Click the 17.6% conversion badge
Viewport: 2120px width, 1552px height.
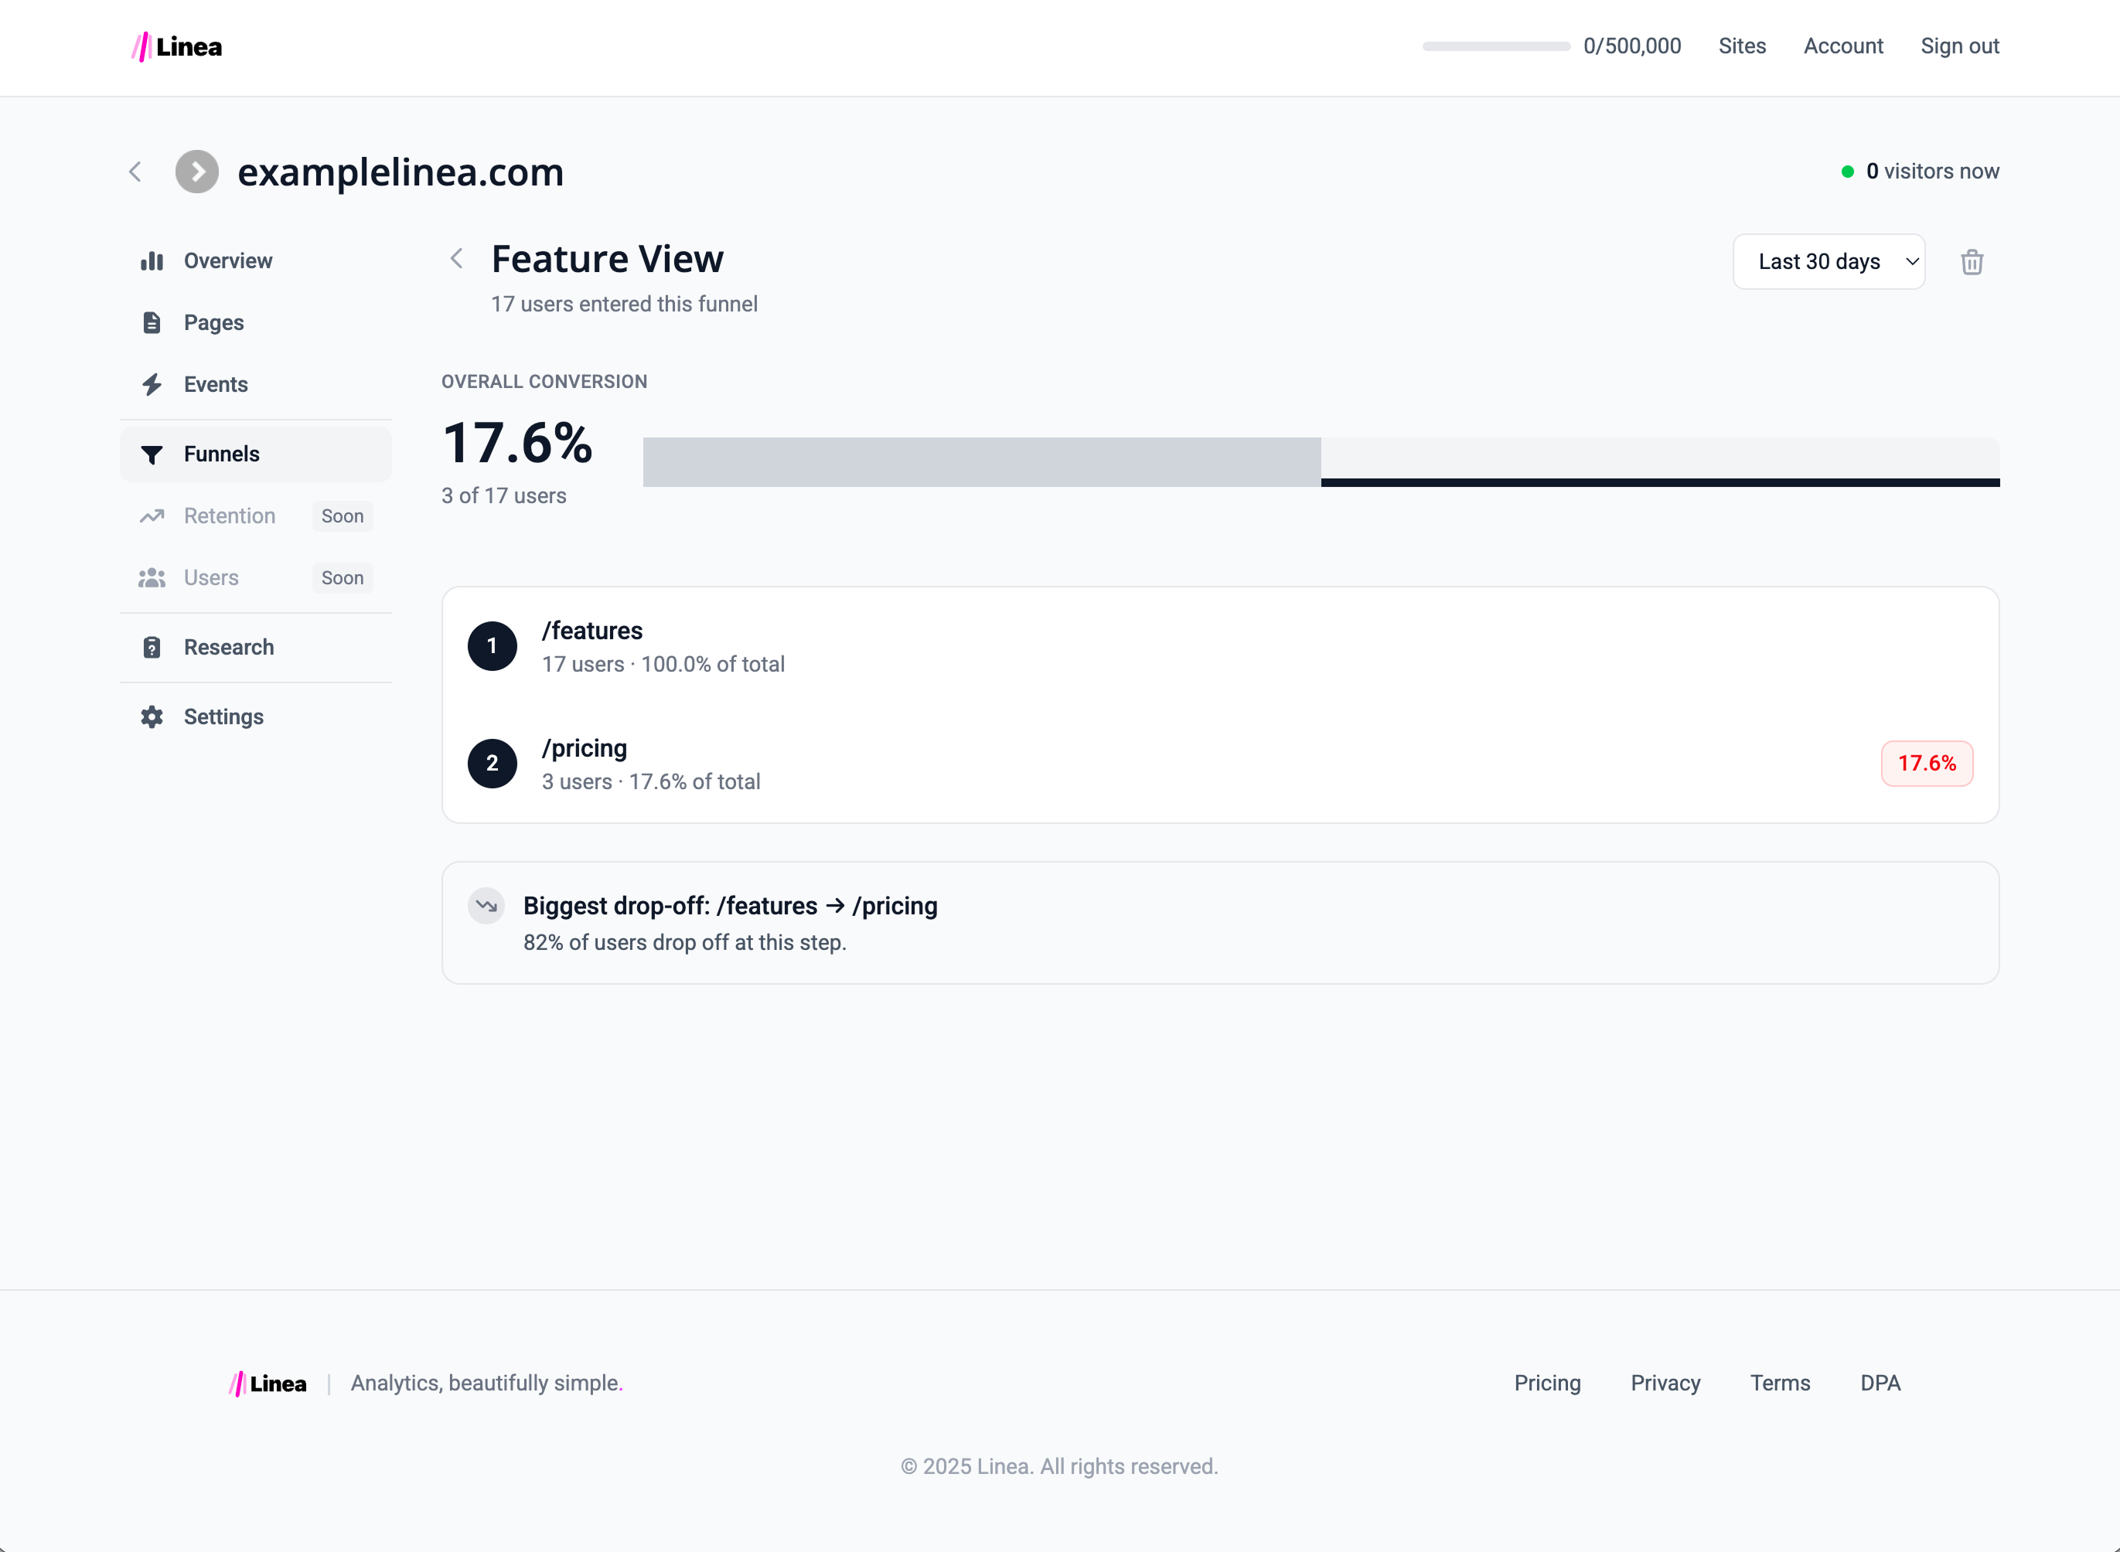(1927, 763)
